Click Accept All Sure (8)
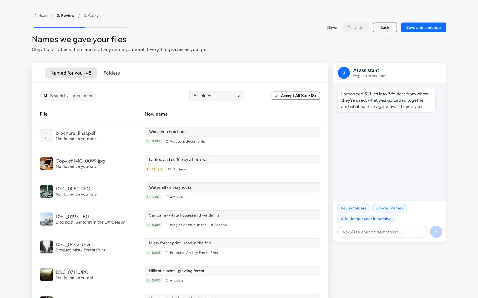 pyautogui.click(x=295, y=96)
